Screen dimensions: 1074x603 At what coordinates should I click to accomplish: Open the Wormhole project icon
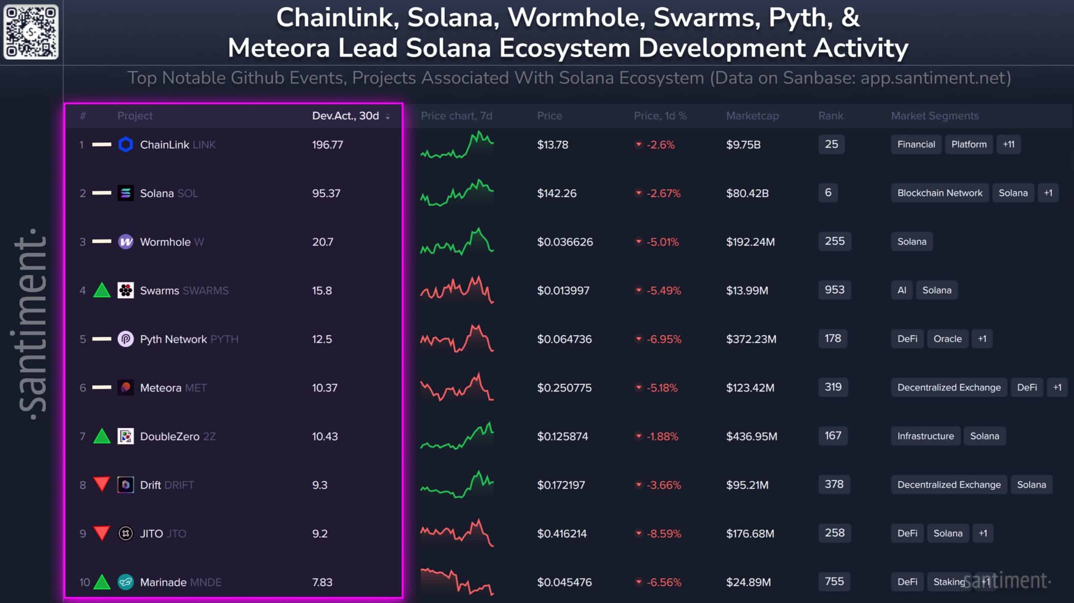[x=126, y=242]
